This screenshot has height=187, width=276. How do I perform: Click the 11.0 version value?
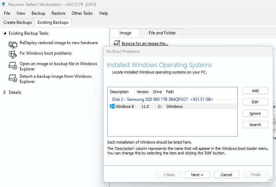pos(145,106)
